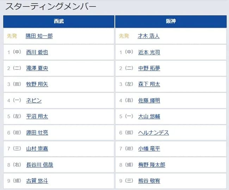View 牧野 翔矢 player page
This screenshot has width=229, height=190.
click(37, 84)
